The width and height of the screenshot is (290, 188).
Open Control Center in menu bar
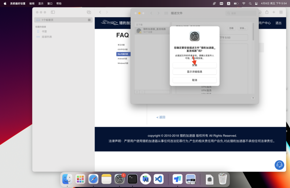click(x=256, y=4)
